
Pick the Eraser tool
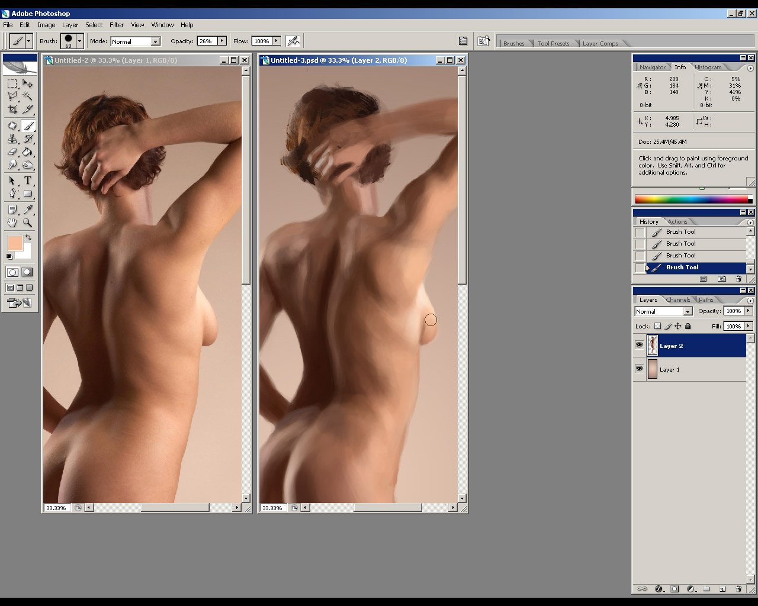coord(12,153)
